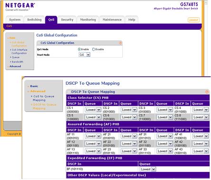
Task: Click the LOGOUT button
Action: 193,20
